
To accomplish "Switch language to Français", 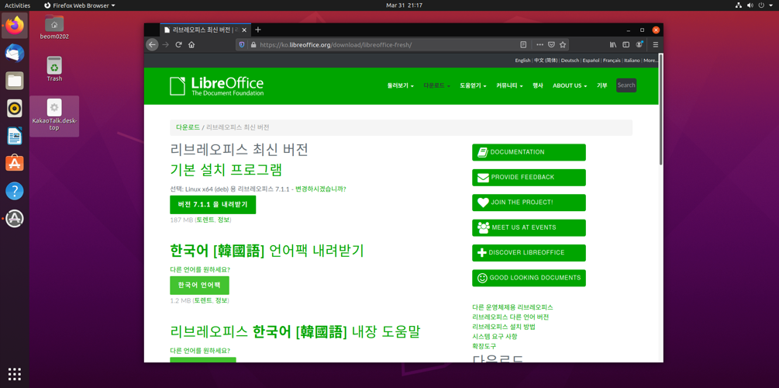I will [612, 61].
